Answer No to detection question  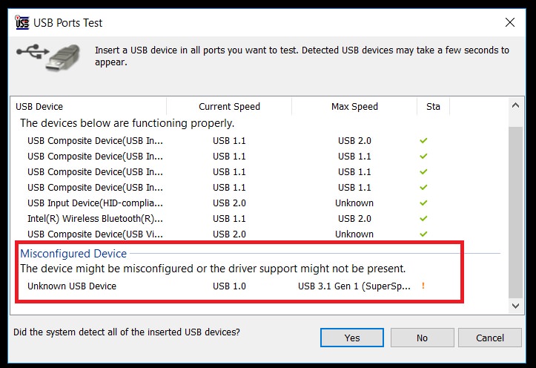coord(422,338)
